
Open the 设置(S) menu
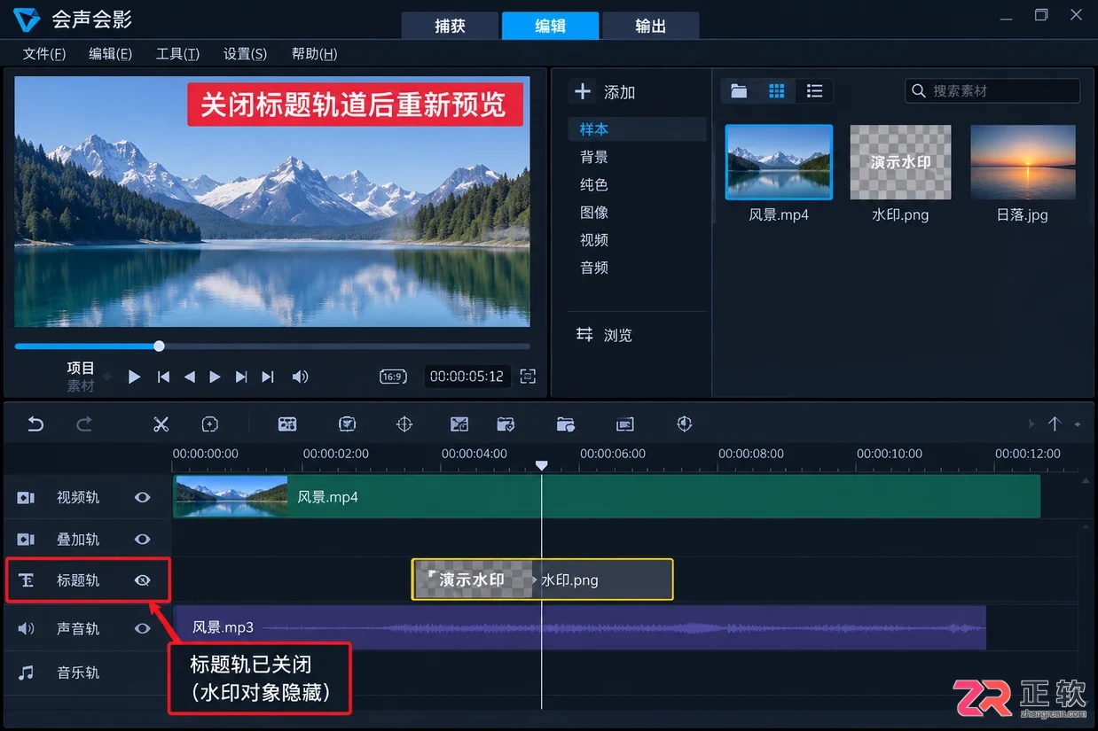coord(245,54)
